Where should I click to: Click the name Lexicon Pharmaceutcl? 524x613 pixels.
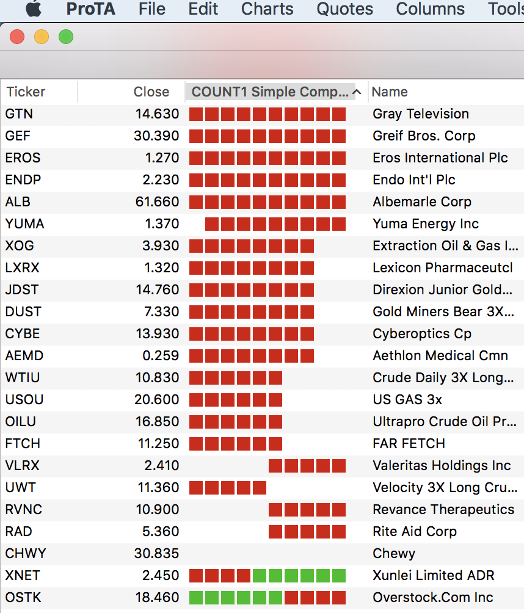click(442, 267)
